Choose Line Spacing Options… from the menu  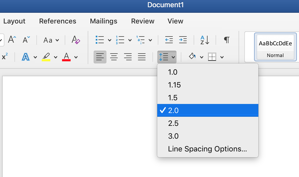pos(208,149)
